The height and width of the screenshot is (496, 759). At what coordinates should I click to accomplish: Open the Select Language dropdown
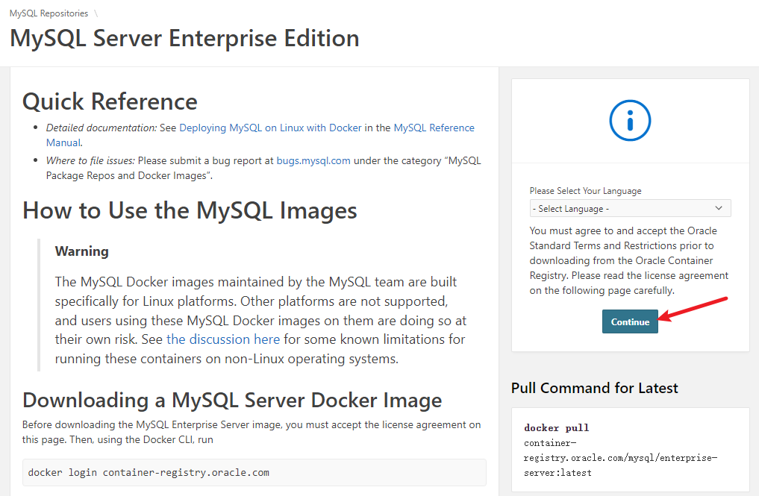pos(630,209)
